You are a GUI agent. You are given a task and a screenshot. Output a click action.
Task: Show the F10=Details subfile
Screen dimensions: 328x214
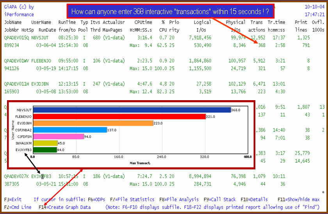[x=254, y=200]
